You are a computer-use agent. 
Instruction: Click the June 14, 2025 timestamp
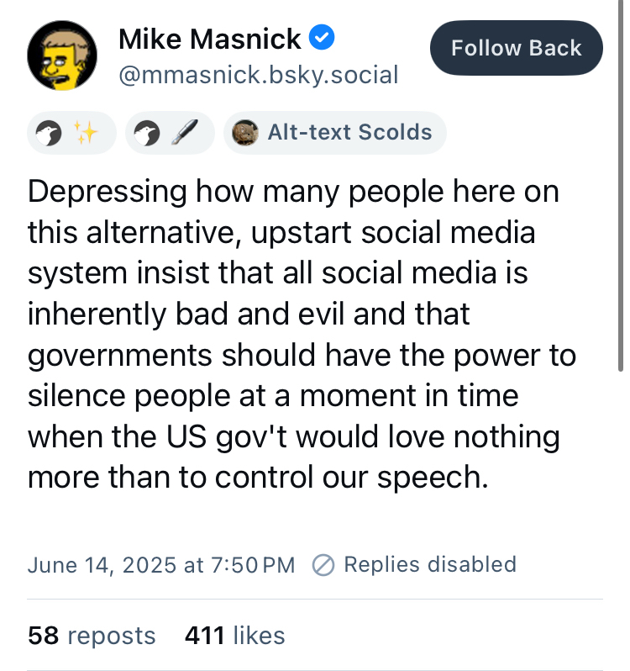point(161,564)
